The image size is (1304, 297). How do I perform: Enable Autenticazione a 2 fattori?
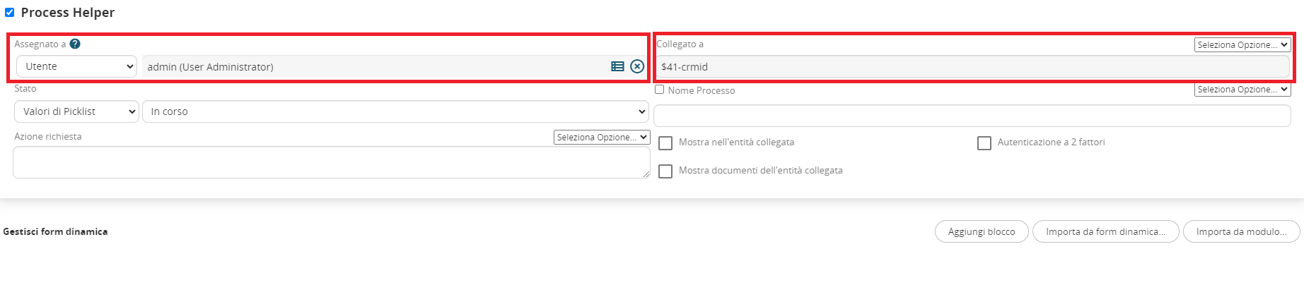[984, 143]
